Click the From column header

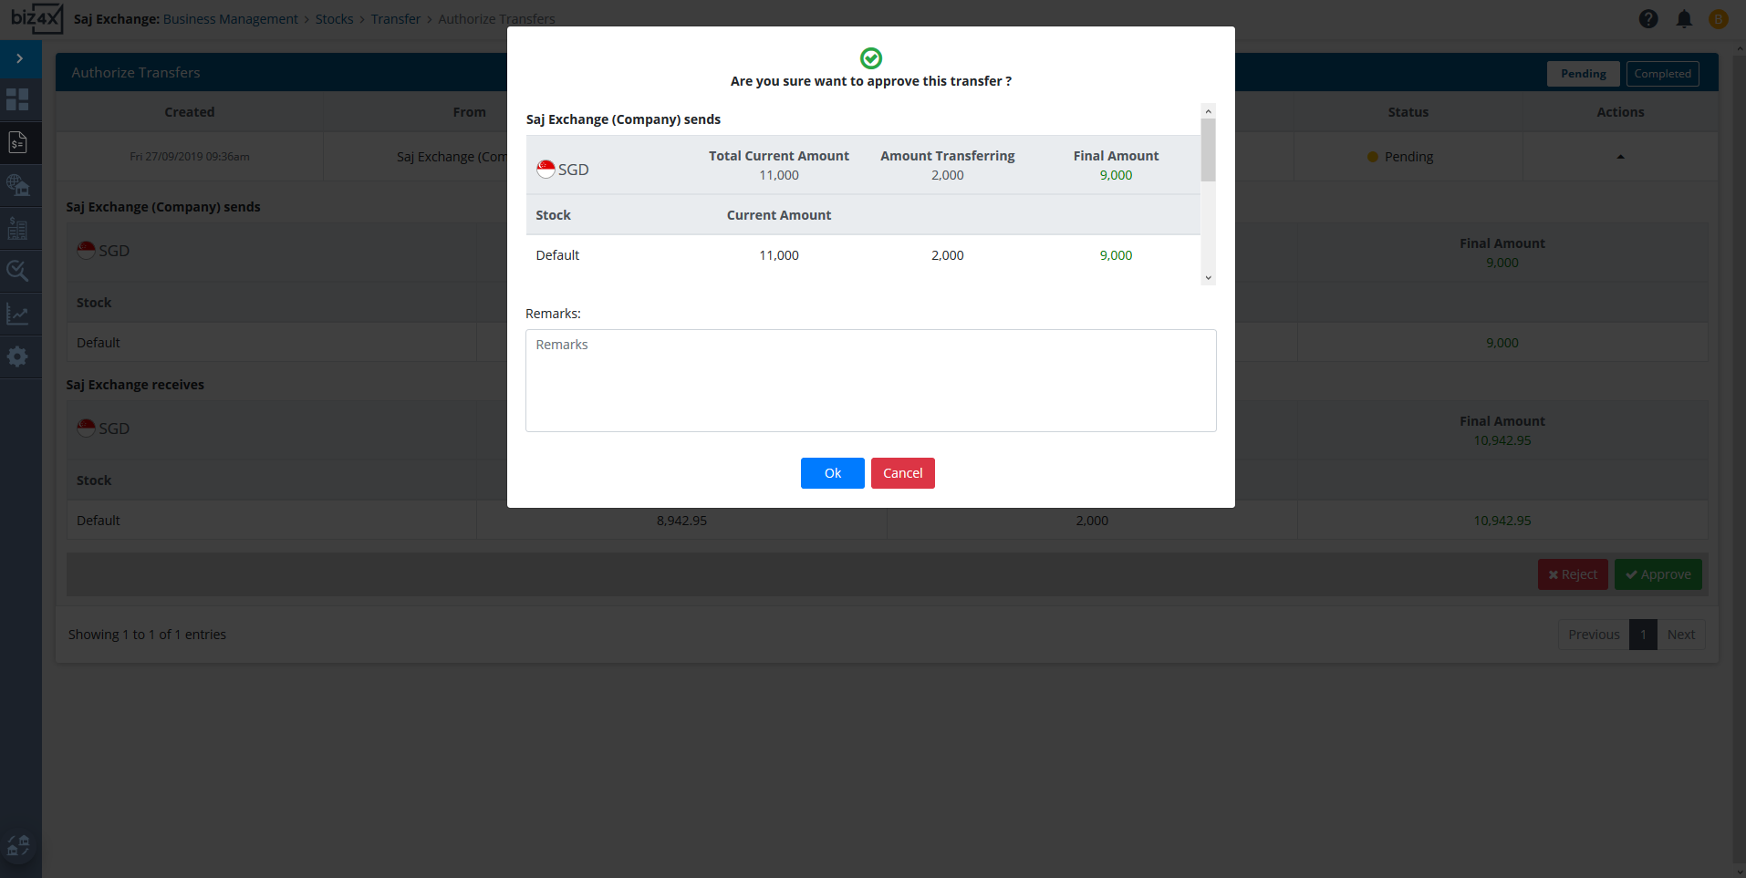pyautogui.click(x=469, y=112)
